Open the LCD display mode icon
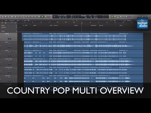Viewport: 151px width, 113px height. coord(54,17)
